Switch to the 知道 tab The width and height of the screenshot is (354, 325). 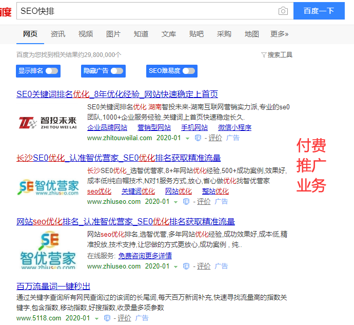(x=141, y=34)
